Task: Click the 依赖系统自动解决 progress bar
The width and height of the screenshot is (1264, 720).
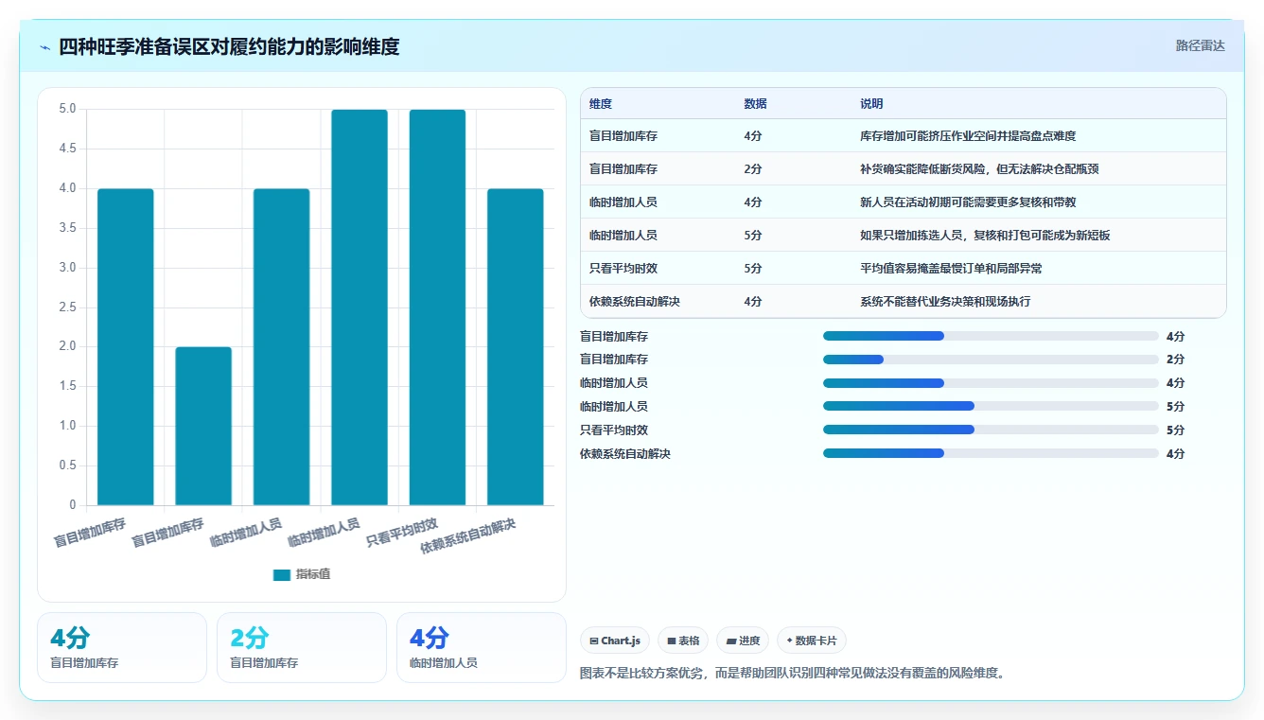Action: [x=991, y=453]
